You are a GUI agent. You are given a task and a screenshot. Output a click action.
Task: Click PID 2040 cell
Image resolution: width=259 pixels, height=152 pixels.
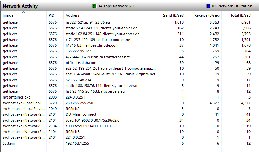coord(53,109)
